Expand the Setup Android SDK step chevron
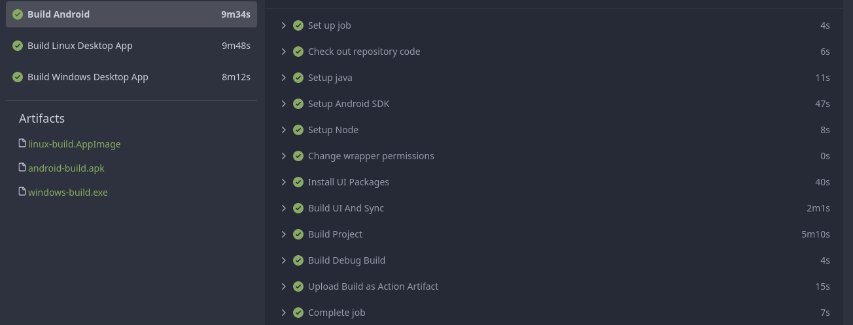The height and width of the screenshot is (325, 853). point(284,104)
